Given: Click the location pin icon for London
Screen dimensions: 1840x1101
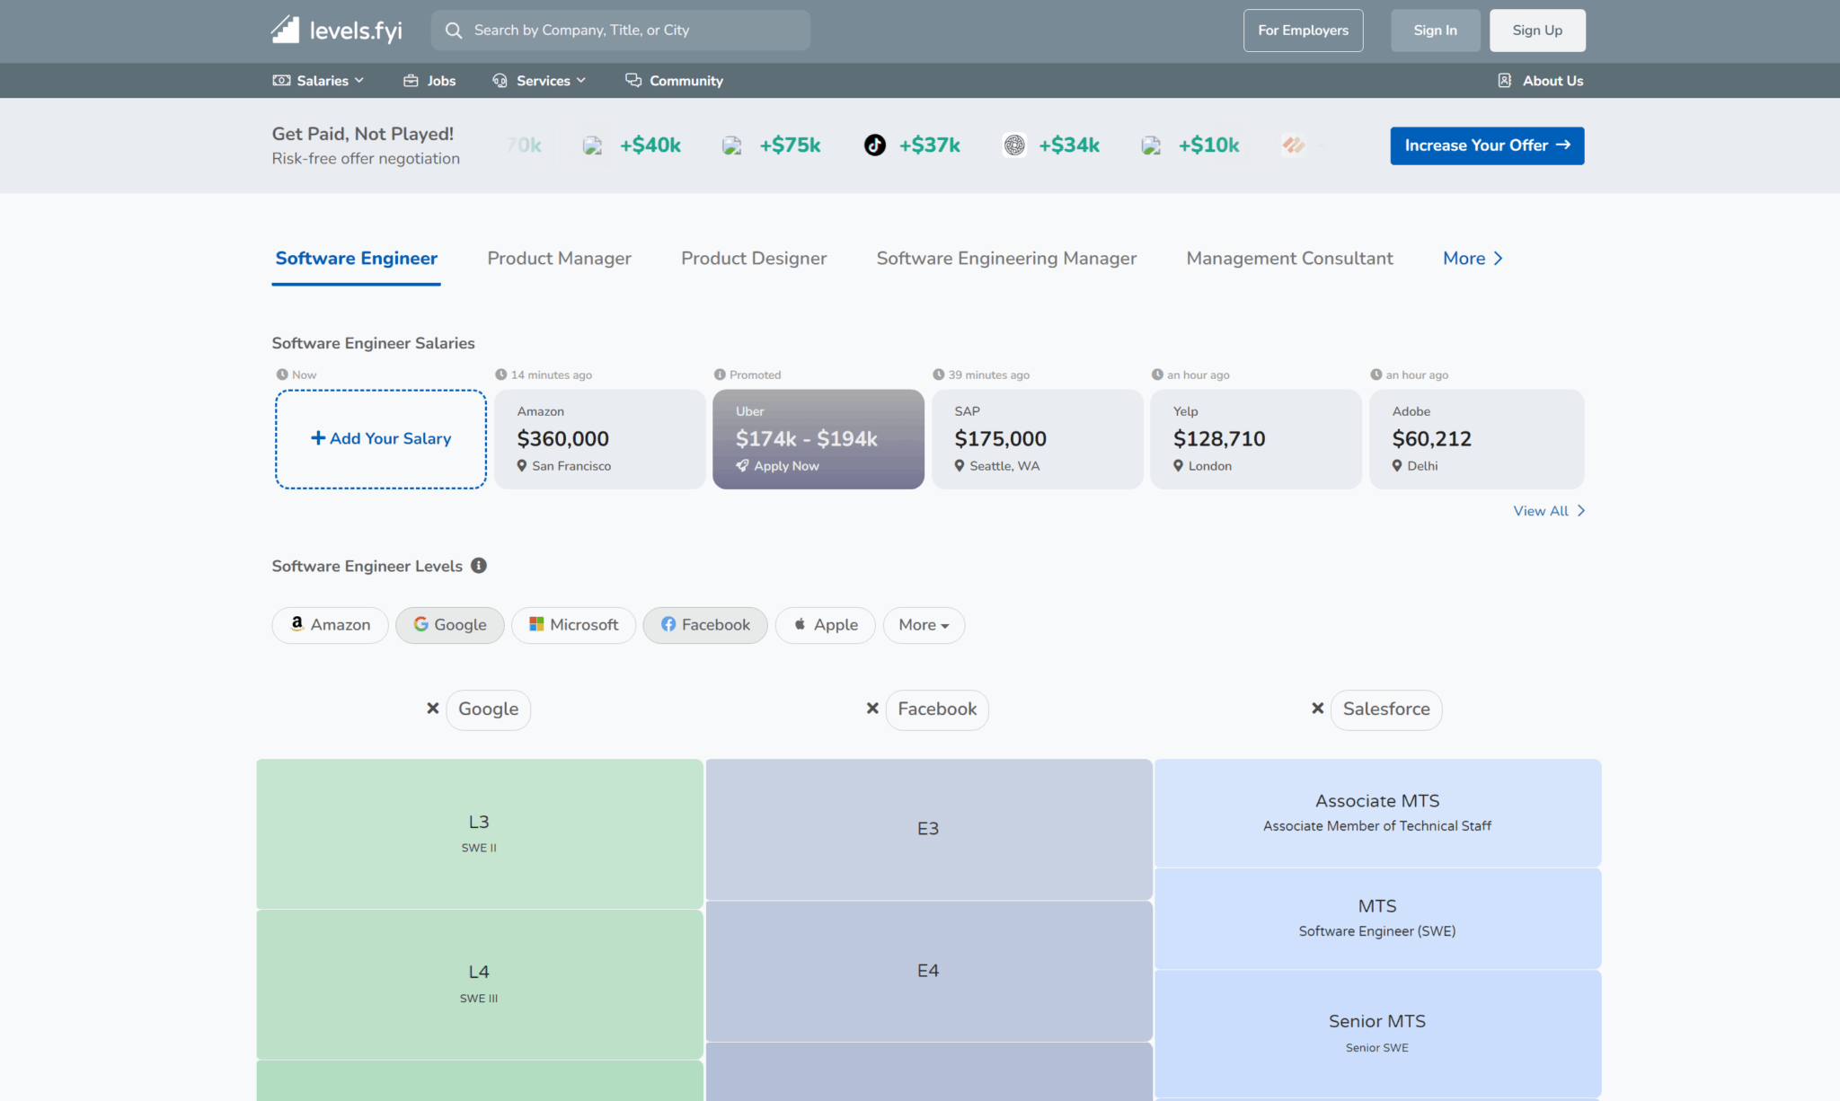Looking at the screenshot, I should (1179, 466).
